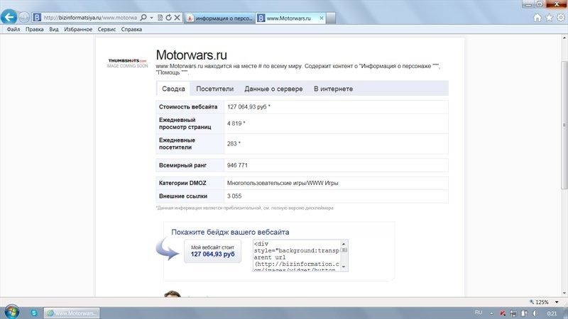The height and width of the screenshot is (319, 568).
Task: Click the 'Внешние ссылки' label
Action: click(x=183, y=196)
